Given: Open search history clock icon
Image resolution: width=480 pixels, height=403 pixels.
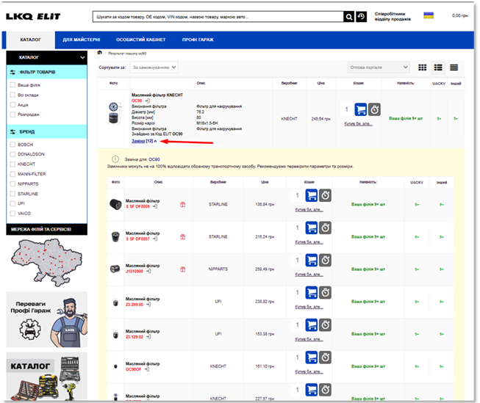Looking at the screenshot, I should pos(361,16).
